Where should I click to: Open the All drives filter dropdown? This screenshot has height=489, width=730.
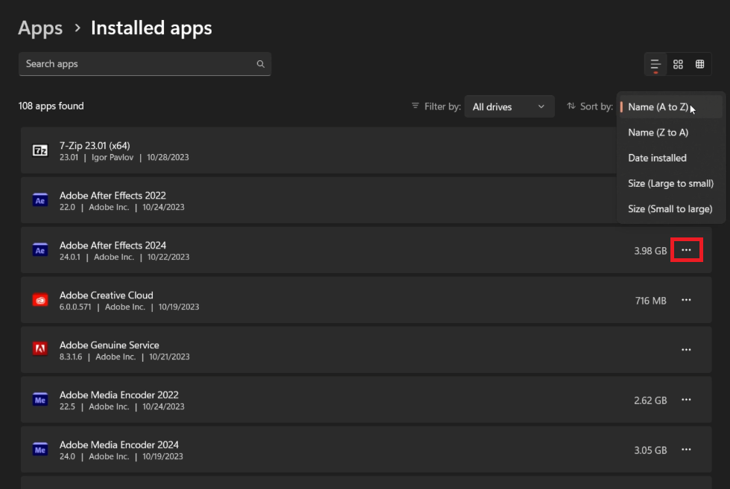pos(510,106)
